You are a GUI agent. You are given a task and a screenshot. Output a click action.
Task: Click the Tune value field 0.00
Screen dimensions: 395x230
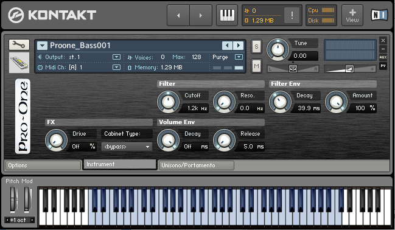click(304, 55)
